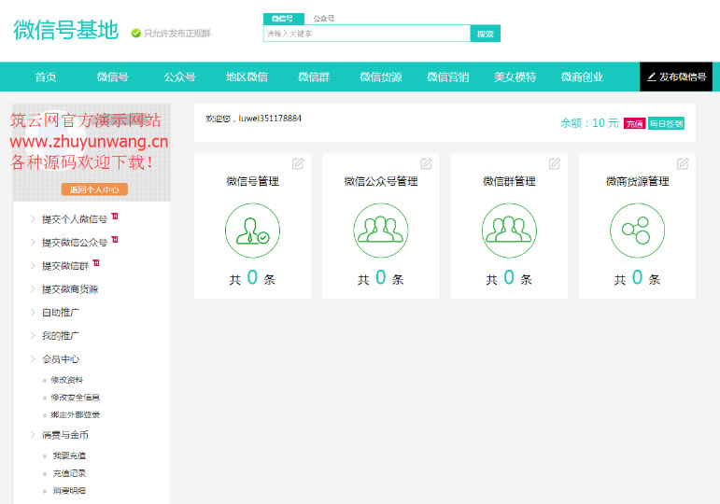The image size is (720, 504).
Task: Open the 微商货源管理 share circle icon
Action: pyautogui.click(x=637, y=231)
